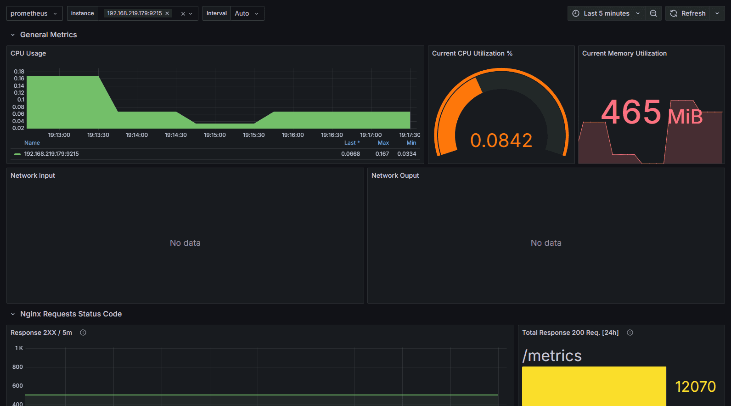Open the Interval Auto dropdown

click(x=247, y=13)
